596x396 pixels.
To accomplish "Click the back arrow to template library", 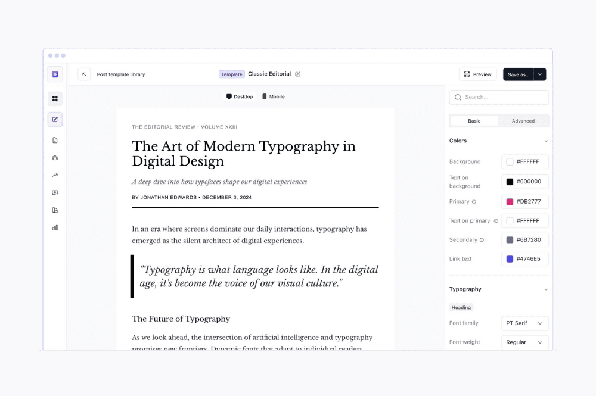I will pyautogui.click(x=84, y=74).
